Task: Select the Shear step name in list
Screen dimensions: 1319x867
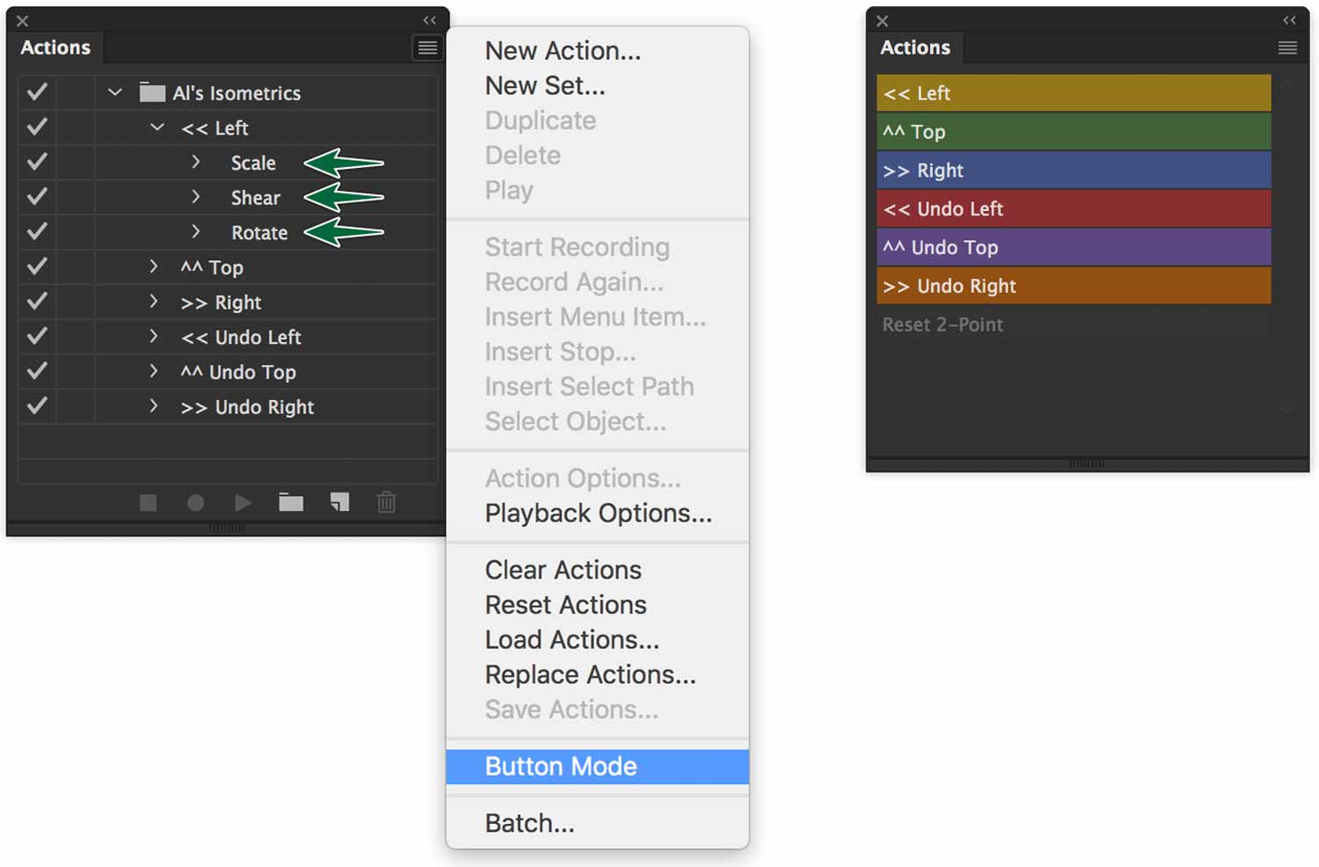Action: click(255, 198)
